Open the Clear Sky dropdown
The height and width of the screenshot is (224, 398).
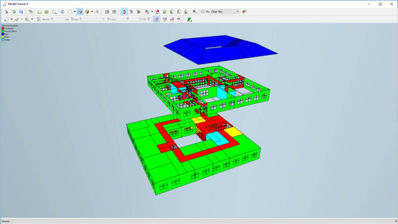pos(225,11)
